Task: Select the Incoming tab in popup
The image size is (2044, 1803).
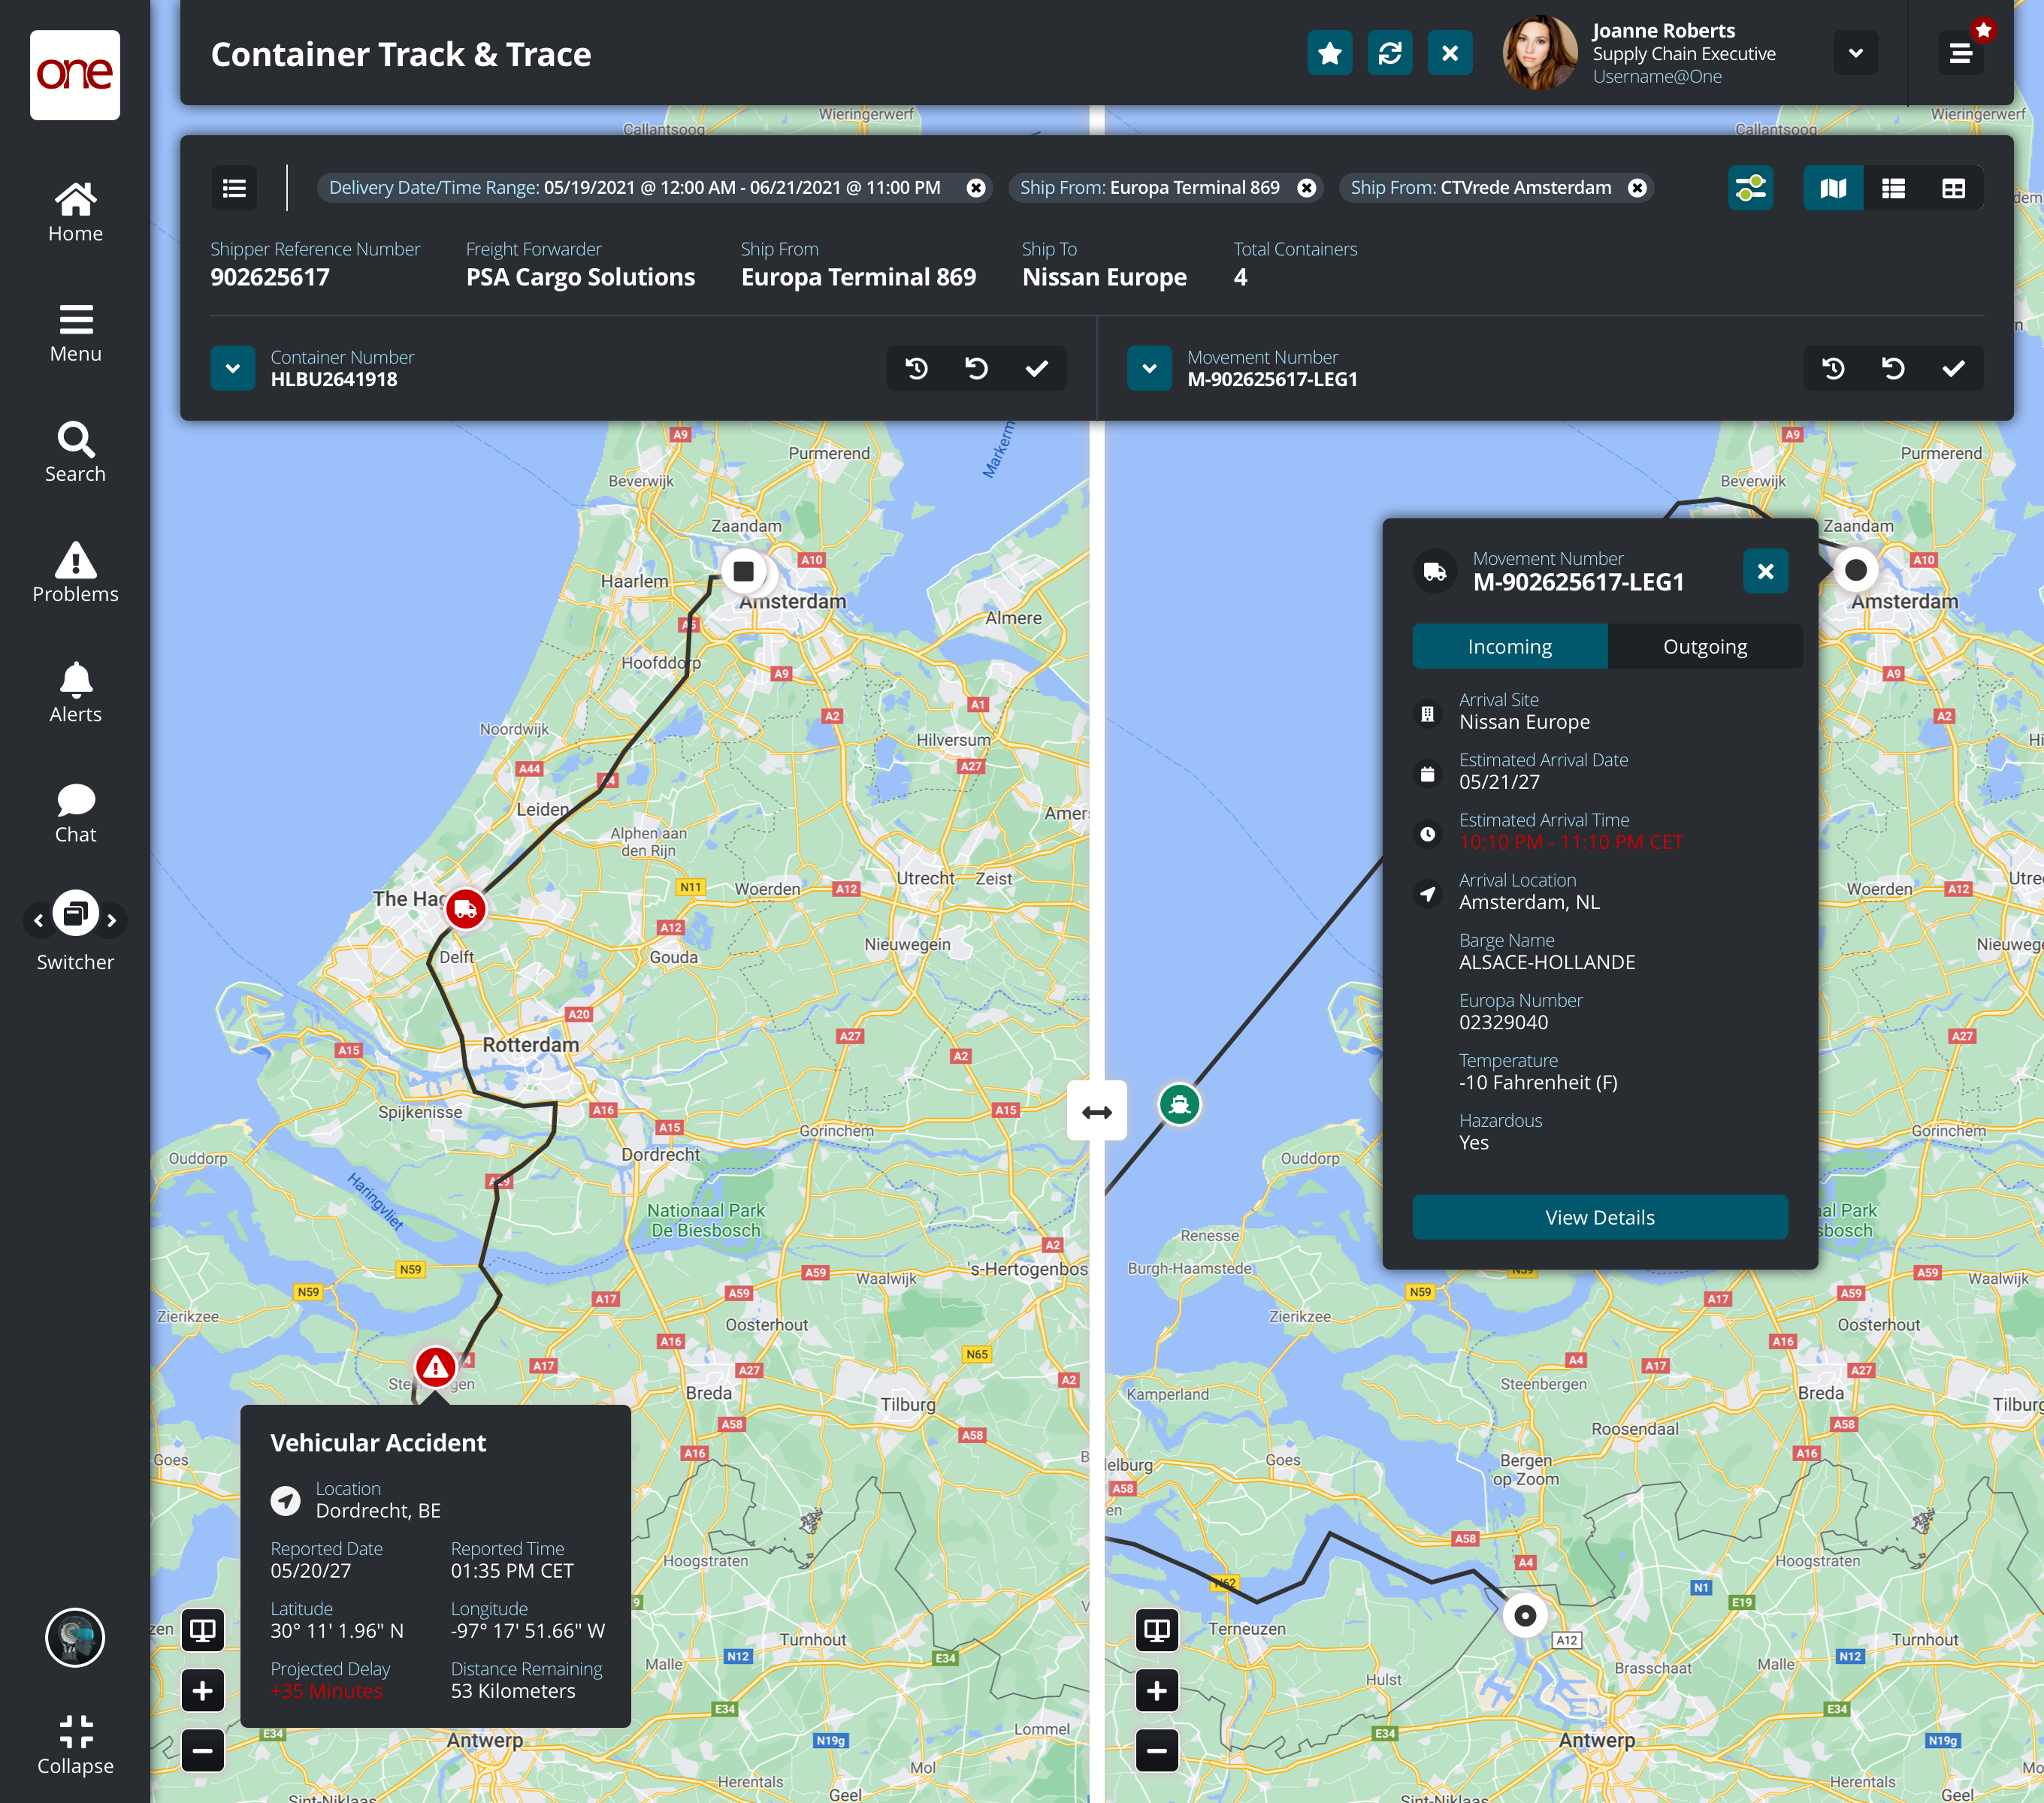Action: (x=1509, y=647)
